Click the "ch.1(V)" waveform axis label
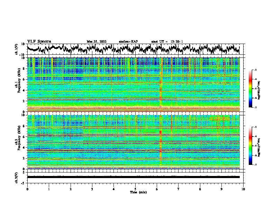Screen dimensions: 274x212 [17, 49]
